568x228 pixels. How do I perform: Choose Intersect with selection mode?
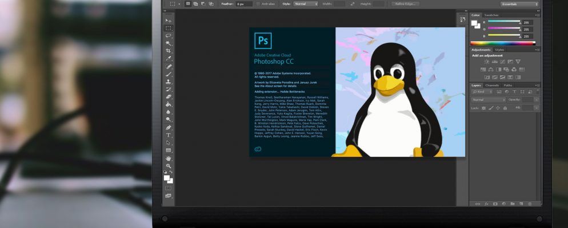[211, 3]
